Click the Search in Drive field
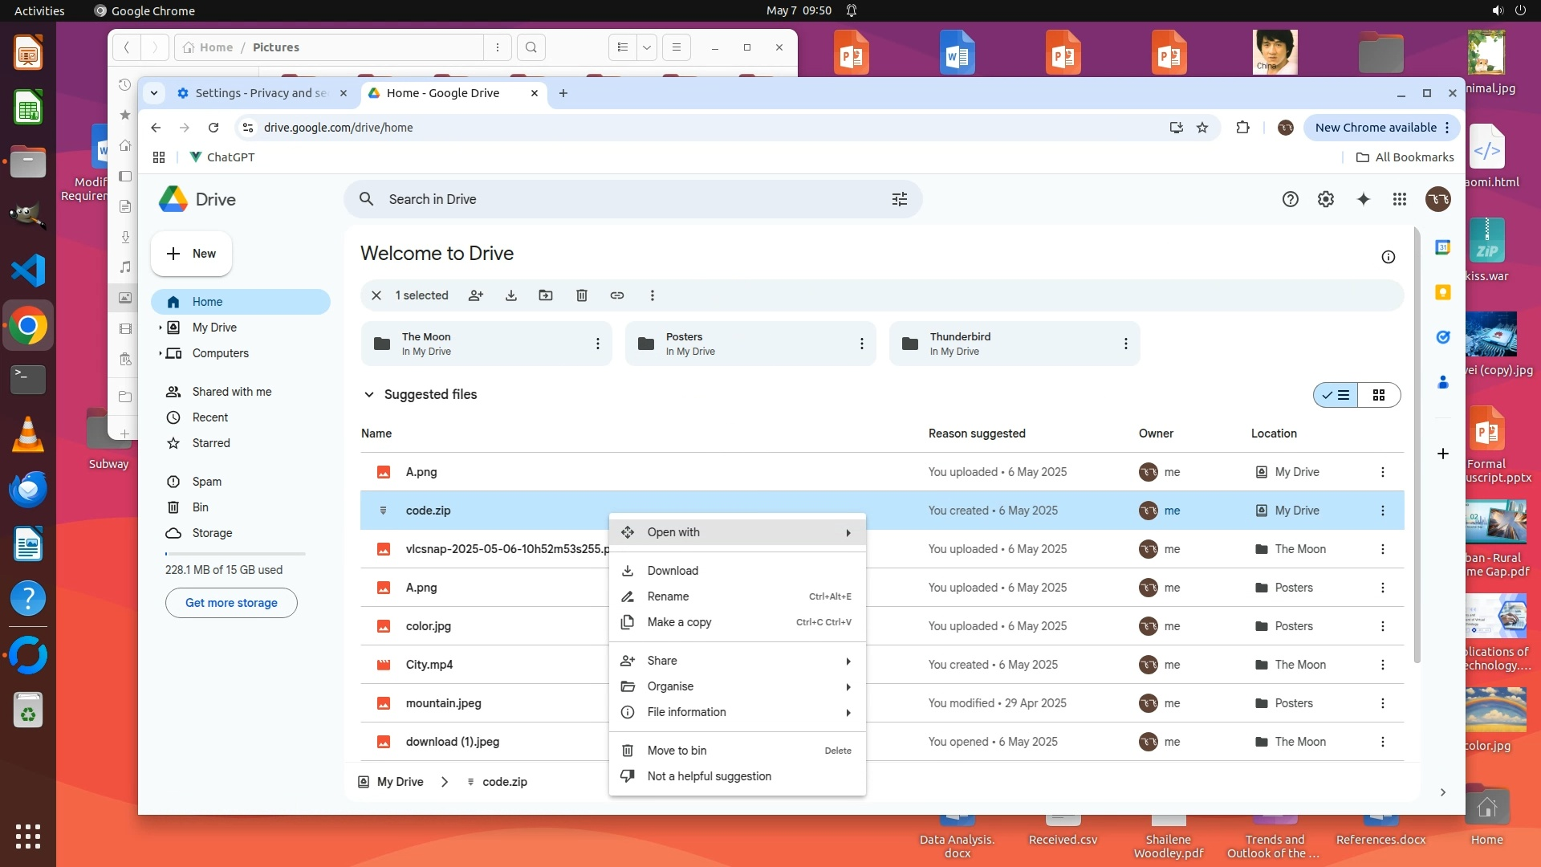1541x867 pixels. tap(626, 199)
